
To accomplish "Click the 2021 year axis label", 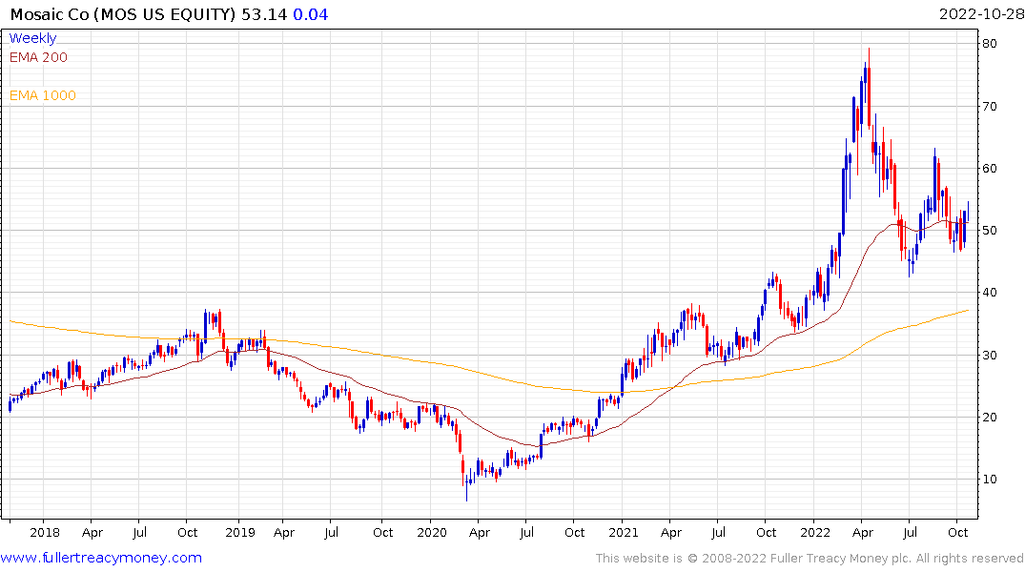I will [x=623, y=533].
